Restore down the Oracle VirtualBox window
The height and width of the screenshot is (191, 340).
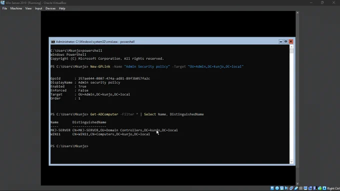tap(322, 2)
